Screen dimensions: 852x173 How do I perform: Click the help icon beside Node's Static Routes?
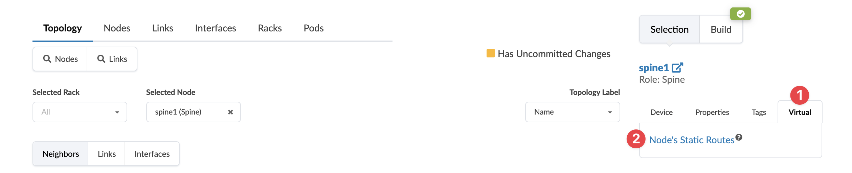tap(739, 137)
